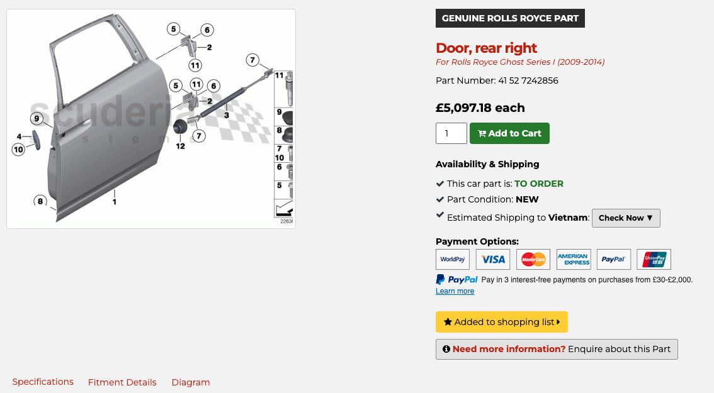Click the PayPal Learn more link
This screenshot has width=714, height=393.
[455, 291]
